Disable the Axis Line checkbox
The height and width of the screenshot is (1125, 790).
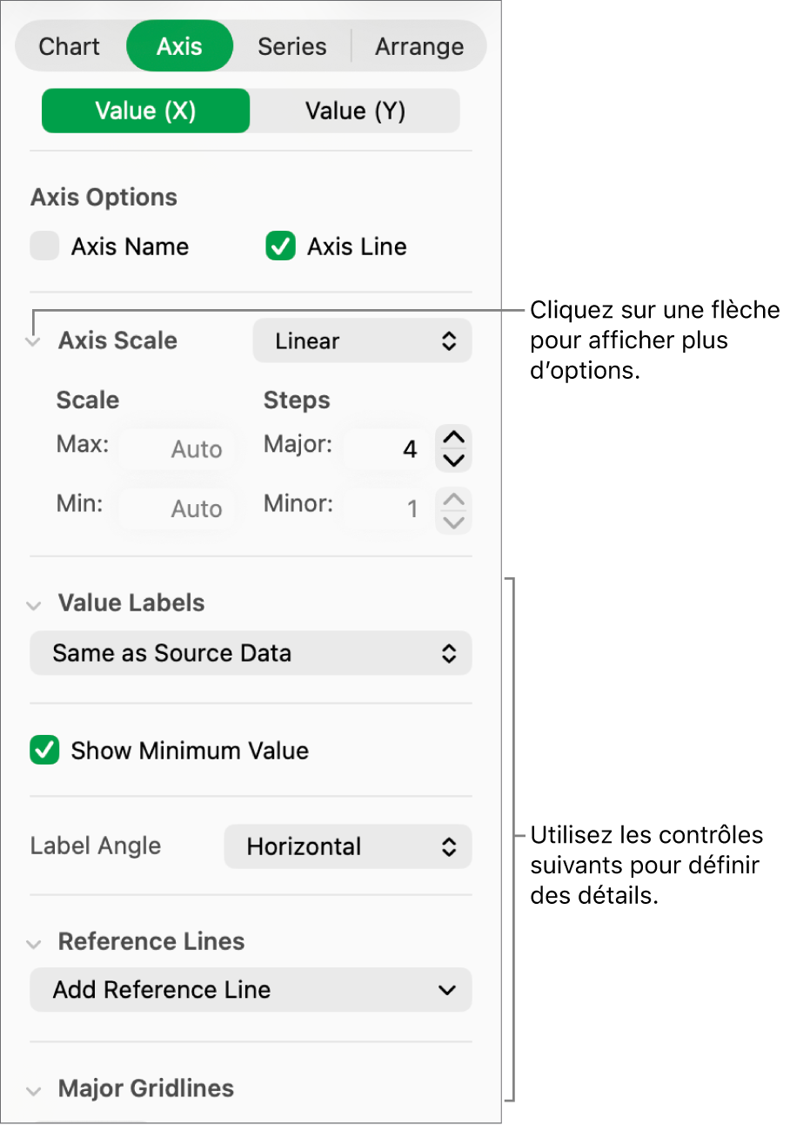pos(280,246)
